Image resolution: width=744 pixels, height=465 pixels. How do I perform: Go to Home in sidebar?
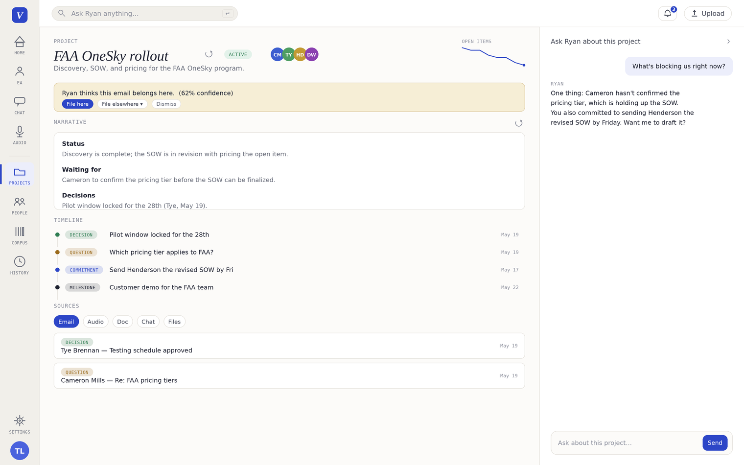20,45
